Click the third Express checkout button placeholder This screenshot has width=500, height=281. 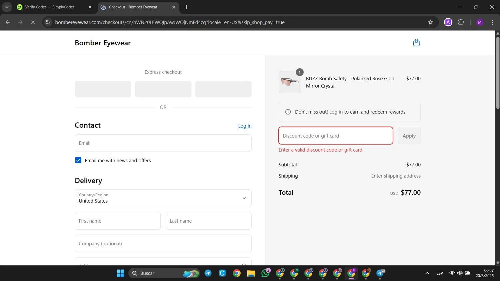[x=223, y=89]
